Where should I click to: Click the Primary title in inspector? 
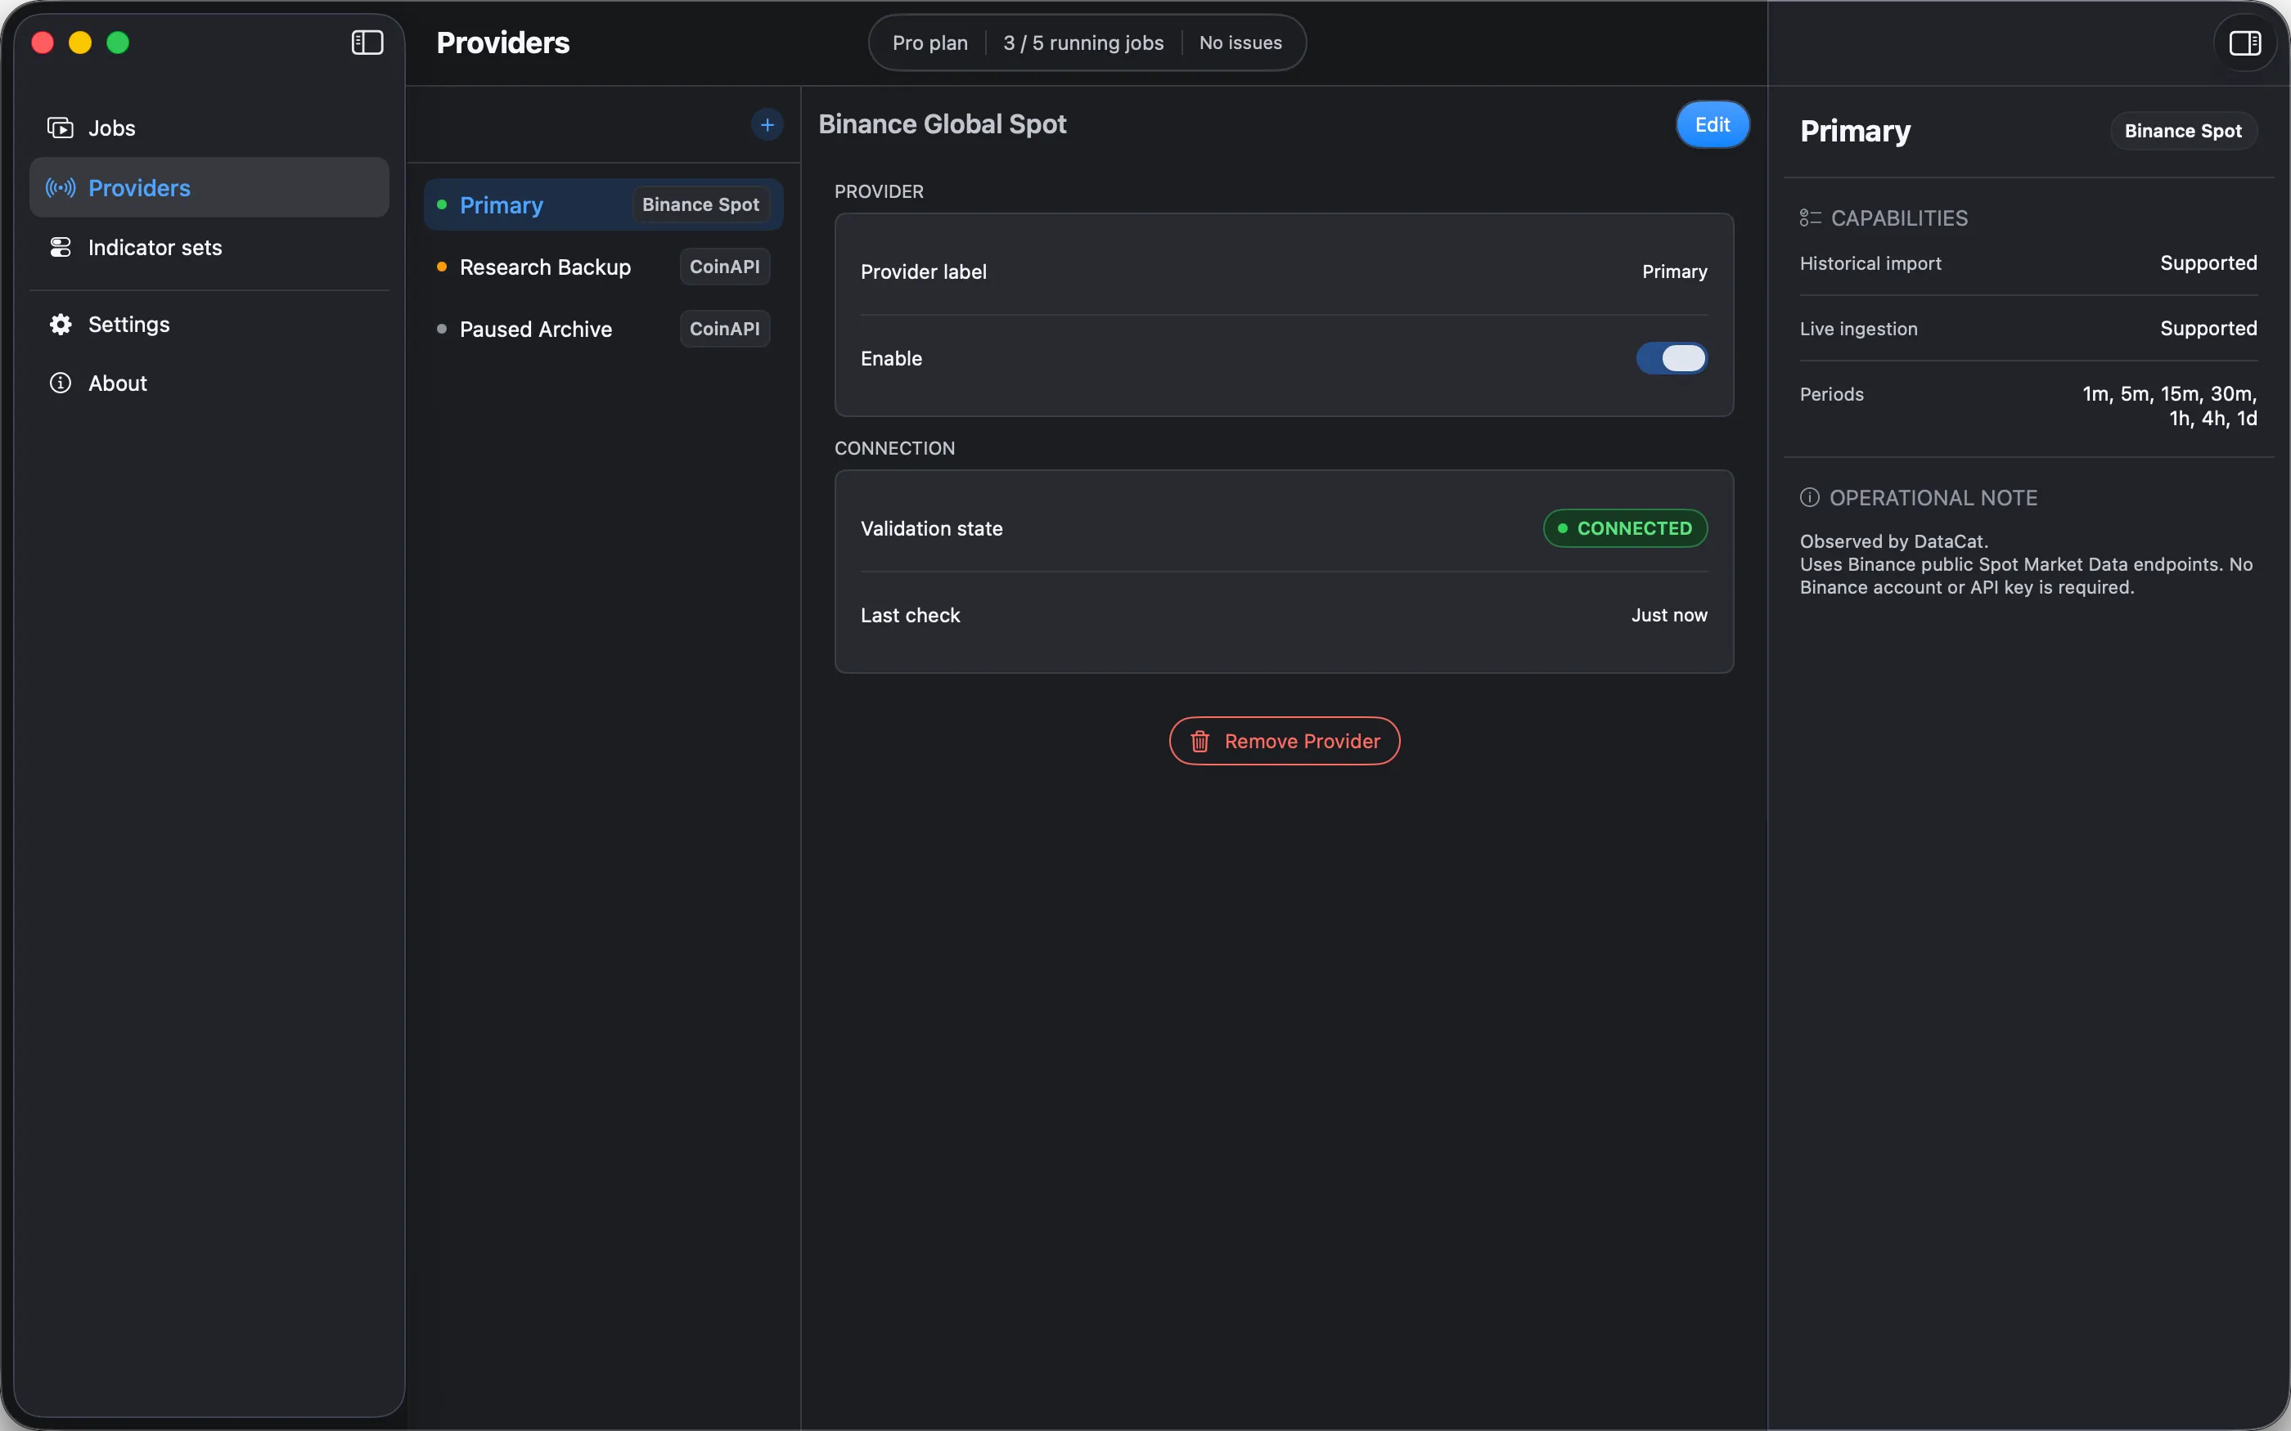pyautogui.click(x=1855, y=131)
